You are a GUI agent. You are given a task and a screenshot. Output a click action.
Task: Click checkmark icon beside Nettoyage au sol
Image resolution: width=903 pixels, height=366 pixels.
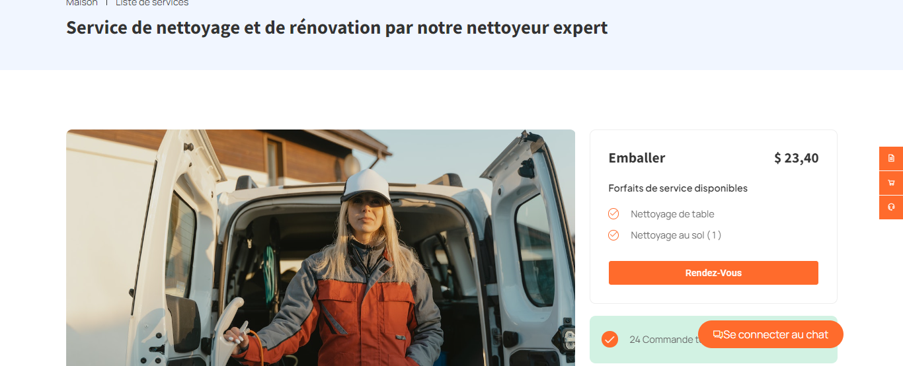(x=613, y=235)
